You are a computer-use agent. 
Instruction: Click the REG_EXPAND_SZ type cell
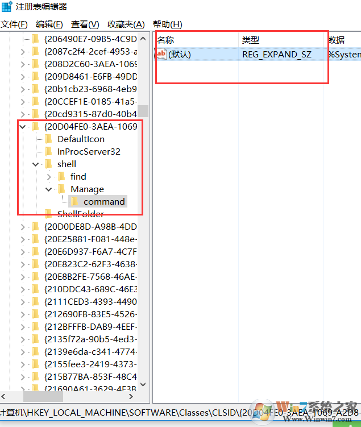(277, 55)
